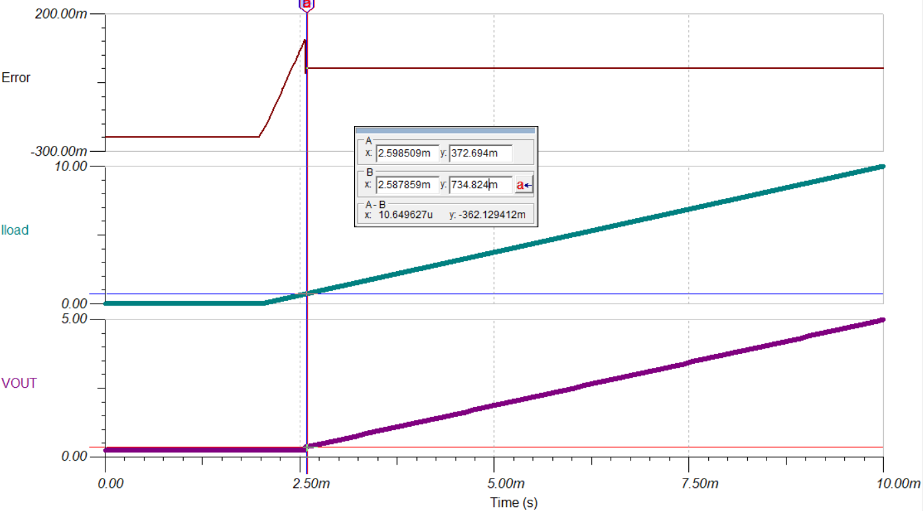Expand the A measurement section
Viewport: 923px width, 511px height.
tap(367, 141)
